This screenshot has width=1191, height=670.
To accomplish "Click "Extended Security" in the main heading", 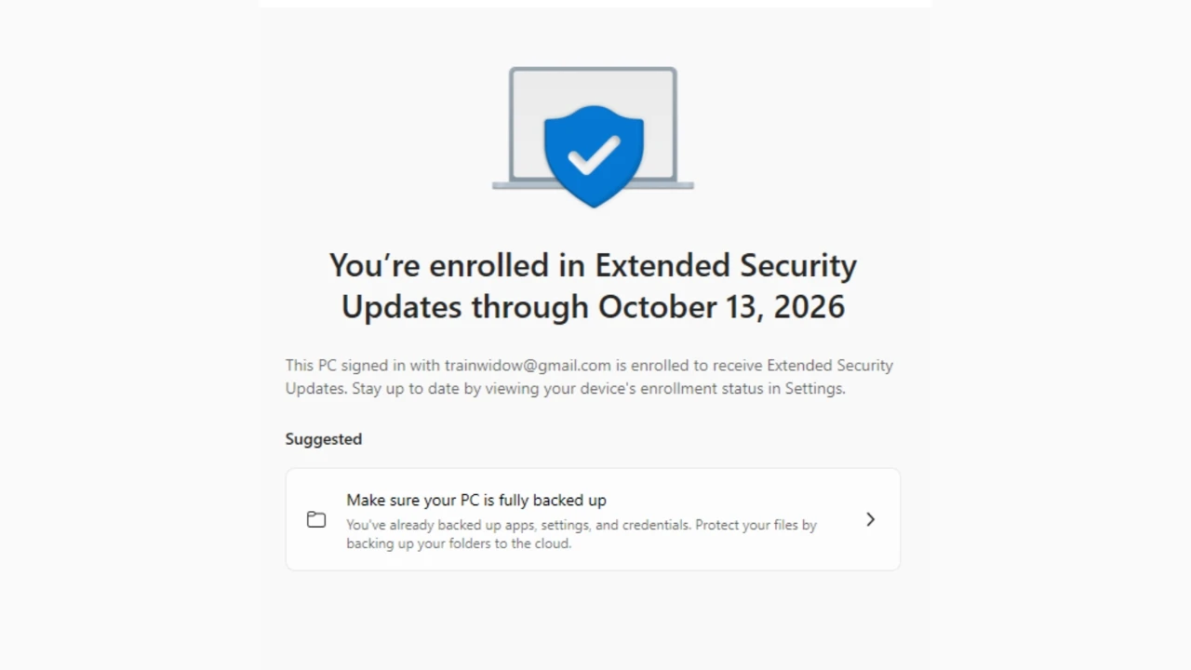I will point(726,265).
